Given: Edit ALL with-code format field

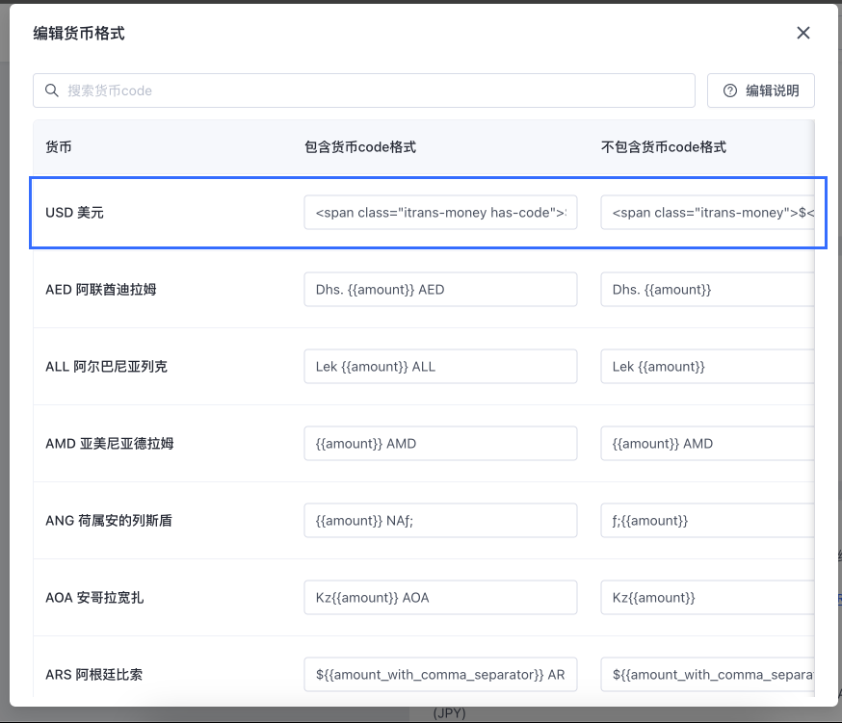Looking at the screenshot, I should tap(440, 367).
